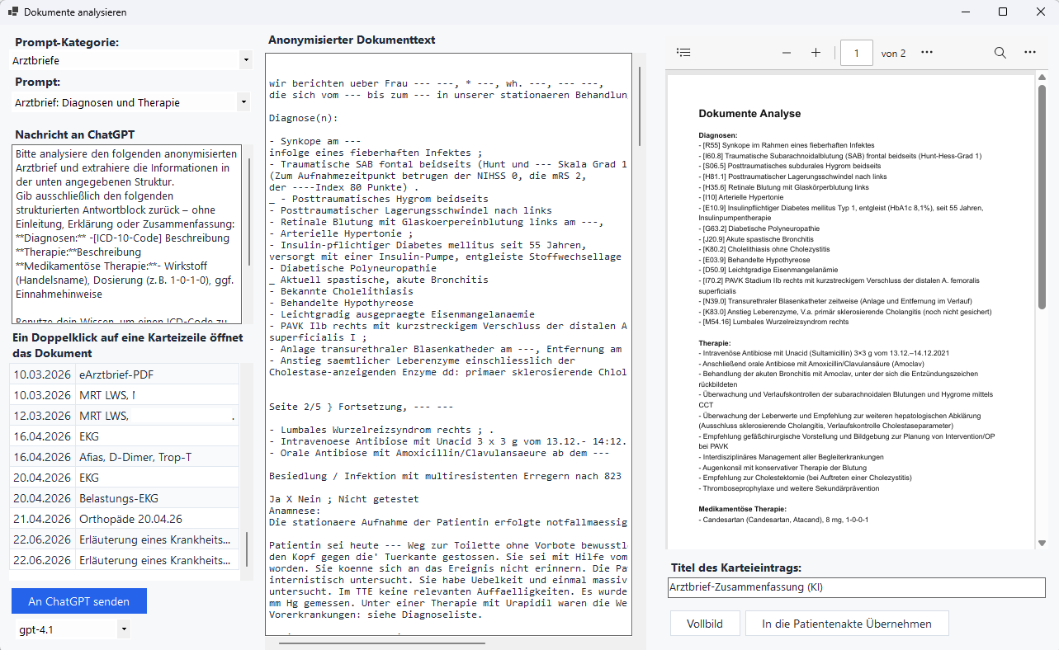
Task: Open page options ellipsis next to 'von 2'
Action: pyautogui.click(x=927, y=53)
